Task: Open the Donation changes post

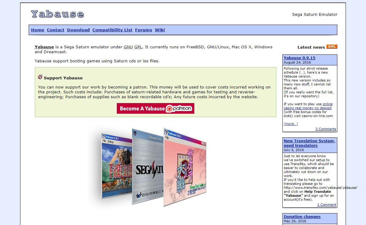Action: (302, 216)
